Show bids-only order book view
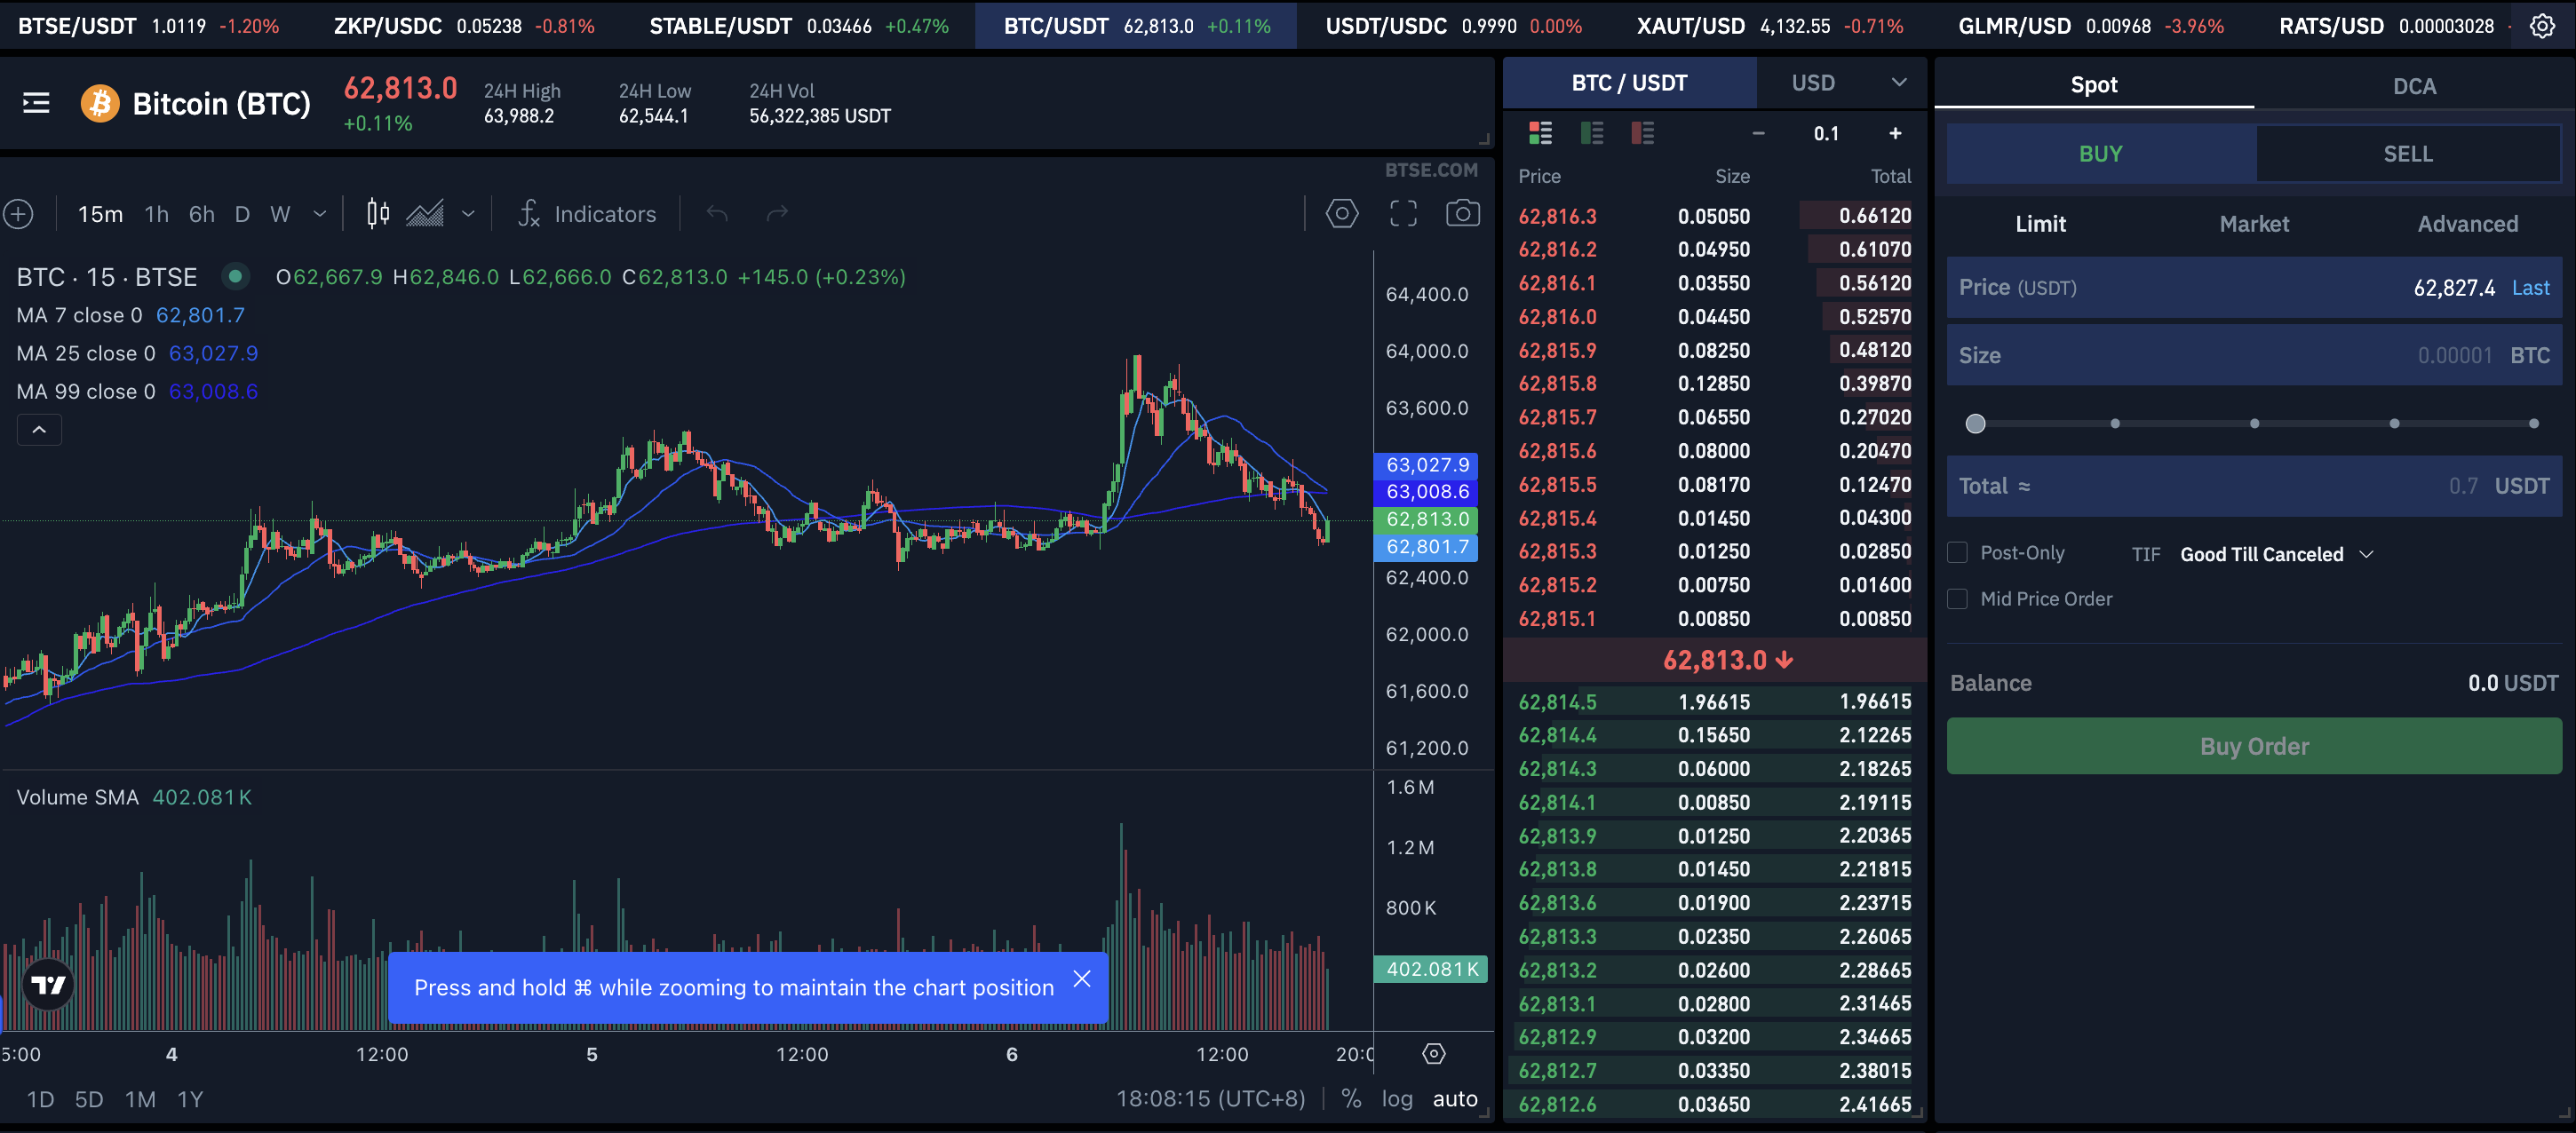Image resolution: width=2576 pixels, height=1133 pixels. [x=1592, y=133]
